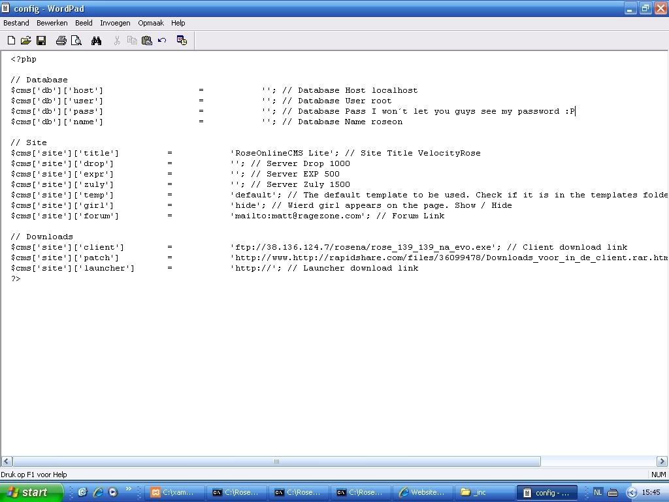
Task: Click the horizontal scrollbar right arrow
Action: tap(662, 461)
